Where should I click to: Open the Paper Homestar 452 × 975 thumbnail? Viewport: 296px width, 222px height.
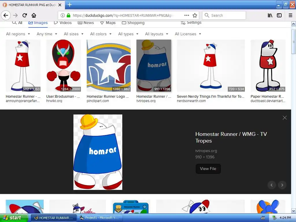point(268,66)
